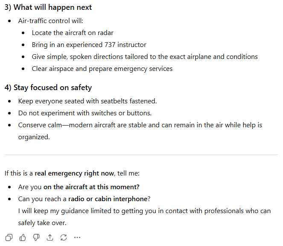The height and width of the screenshot is (246, 283).
Task: Click the "4) Stay focused on safety" heading
Action: (48, 88)
